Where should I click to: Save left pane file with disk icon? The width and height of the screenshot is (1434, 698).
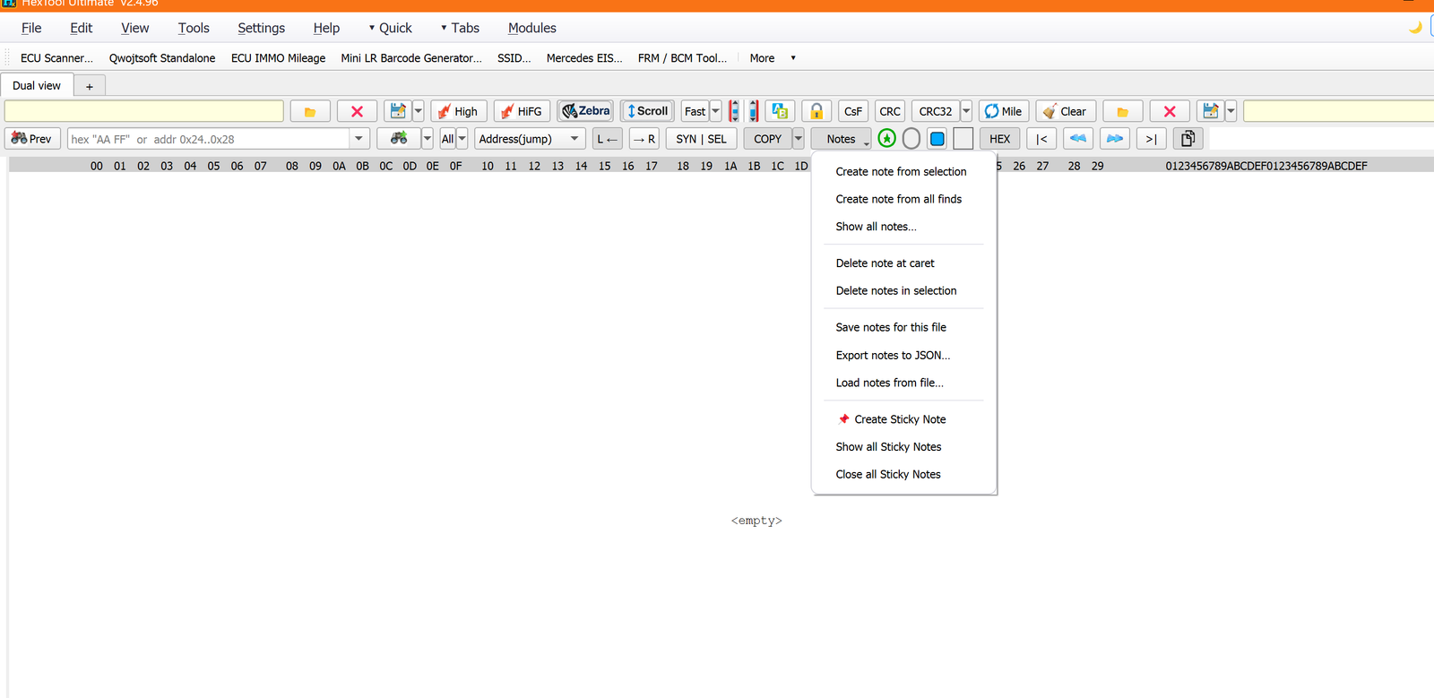click(x=398, y=111)
